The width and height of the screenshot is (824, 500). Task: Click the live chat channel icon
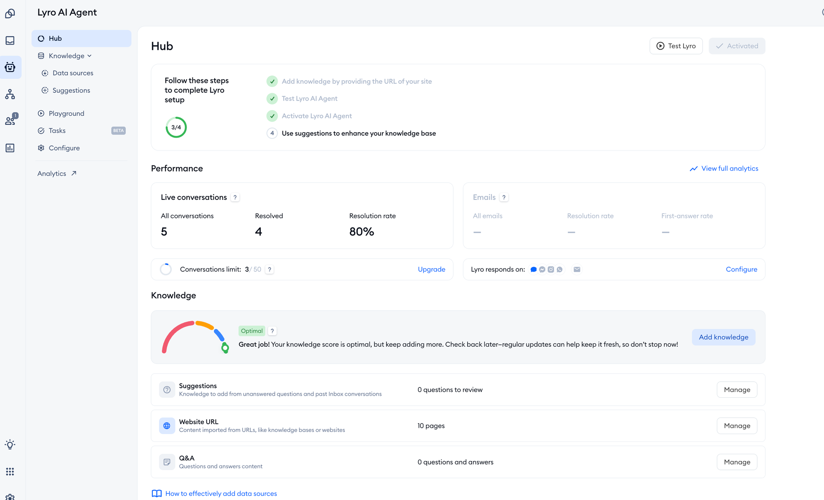pos(534,270)
